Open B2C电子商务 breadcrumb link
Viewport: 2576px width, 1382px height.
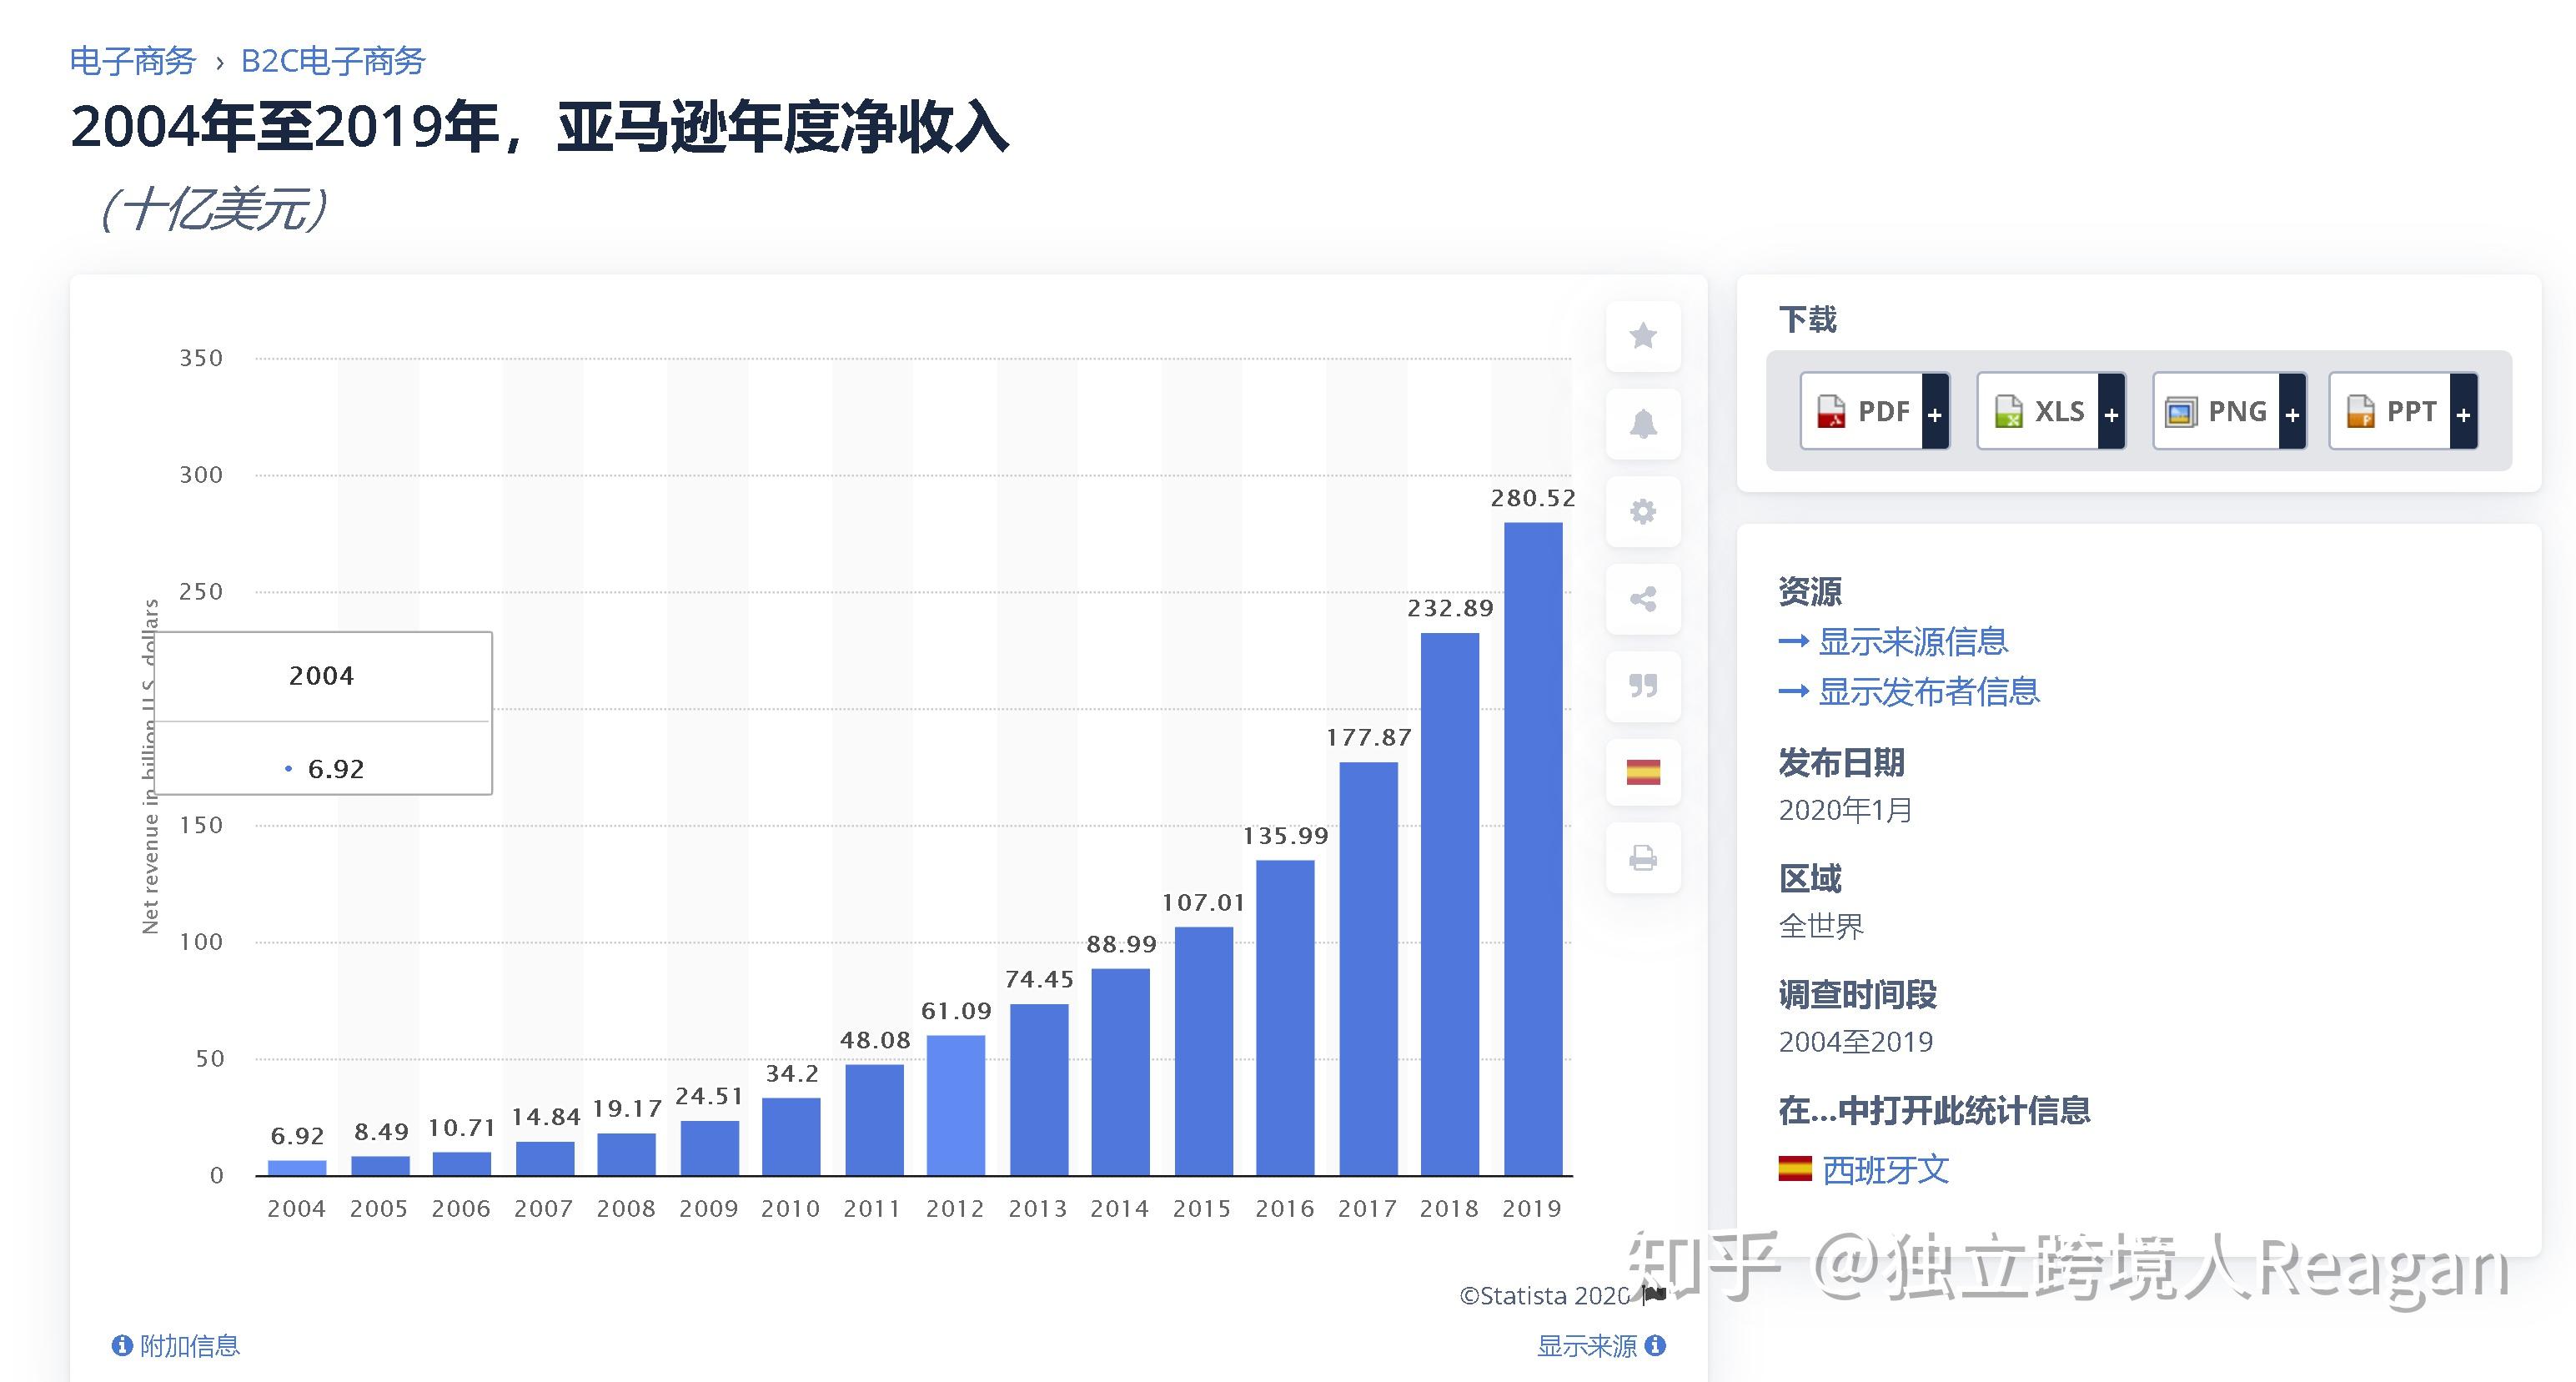click(x=333, y=61)
